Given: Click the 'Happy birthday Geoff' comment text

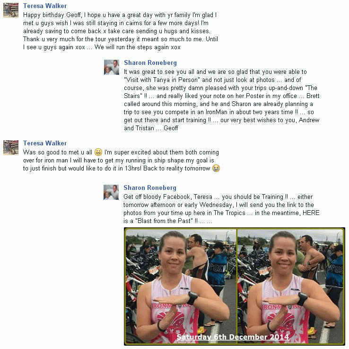Looking at the screenshot, I should (x=121, y=31).
